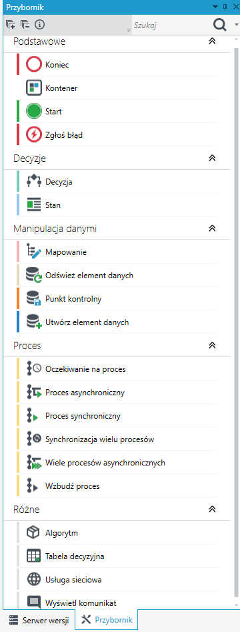This screenshot has height=632, width=240.
Task: Collapse the Różne section
Action: [212, 510]
